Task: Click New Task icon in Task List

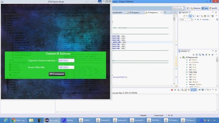Action: click(184, 16)
